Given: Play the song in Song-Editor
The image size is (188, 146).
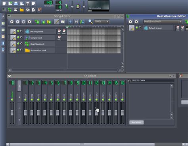Looking at the screenshot, I should point(12,22).
